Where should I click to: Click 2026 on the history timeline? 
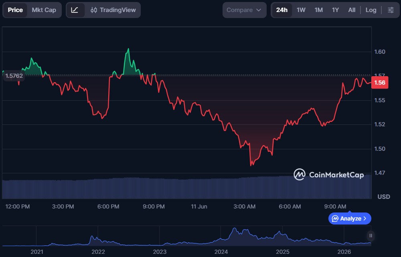coord(344,252)
